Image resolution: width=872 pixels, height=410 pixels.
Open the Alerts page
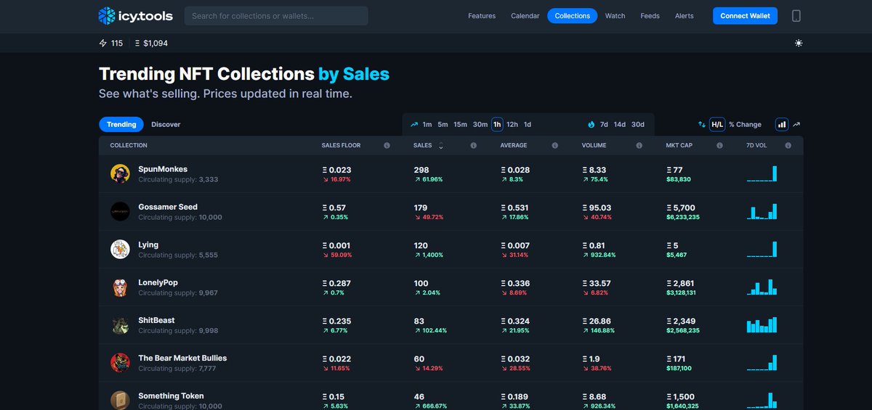coord(685,16)
